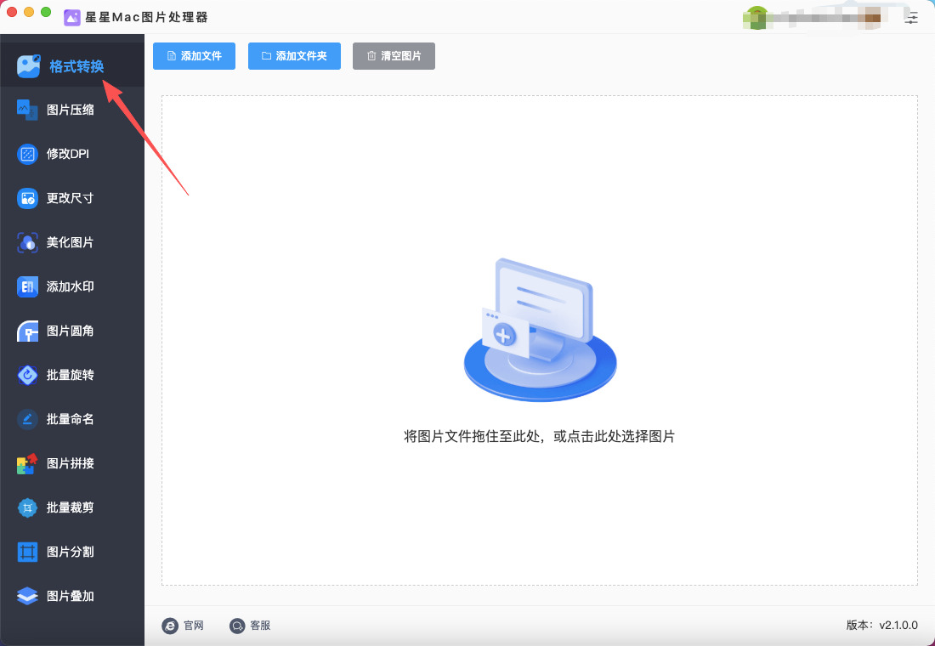
Task: Open the 批量命名 tool icon
Action: click(27, 419)
